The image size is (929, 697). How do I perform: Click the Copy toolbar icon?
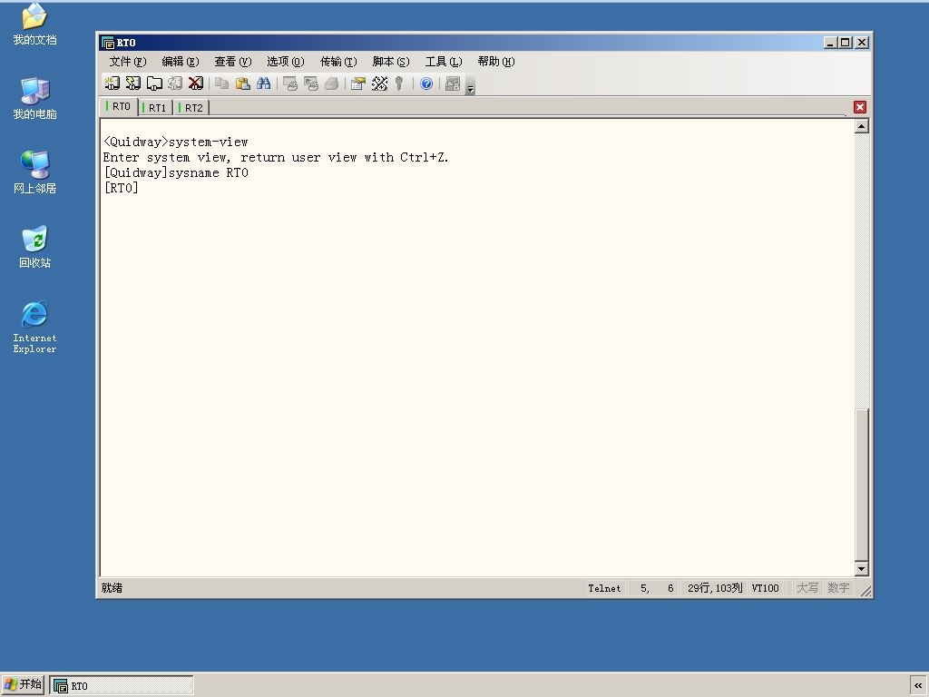point(221,83)
